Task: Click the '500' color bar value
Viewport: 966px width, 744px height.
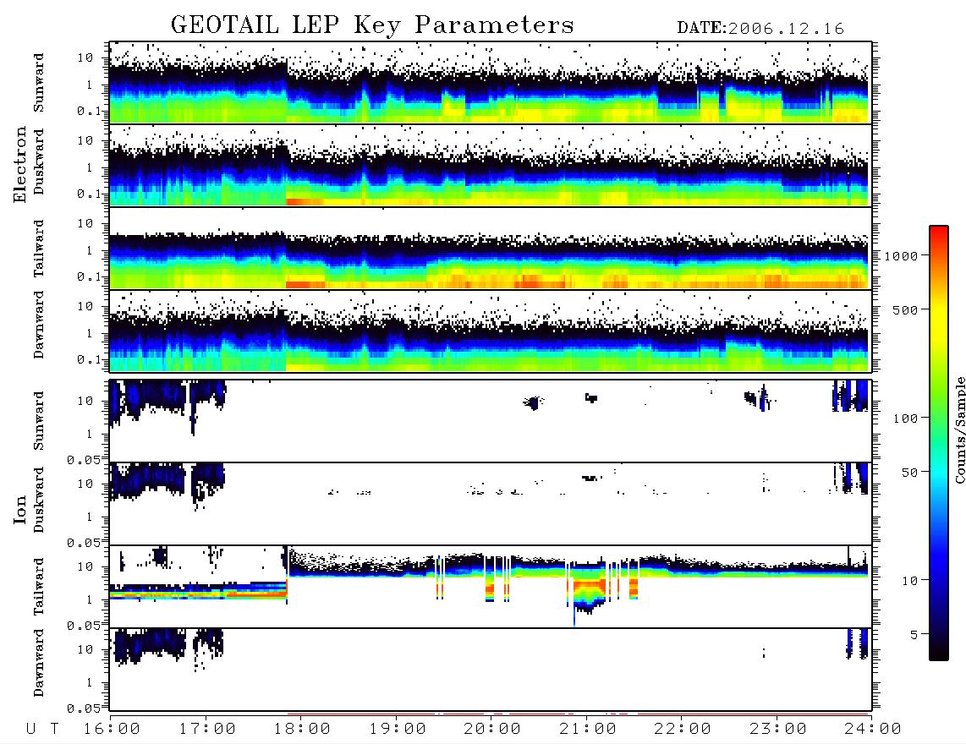Action: coord(906,309)
